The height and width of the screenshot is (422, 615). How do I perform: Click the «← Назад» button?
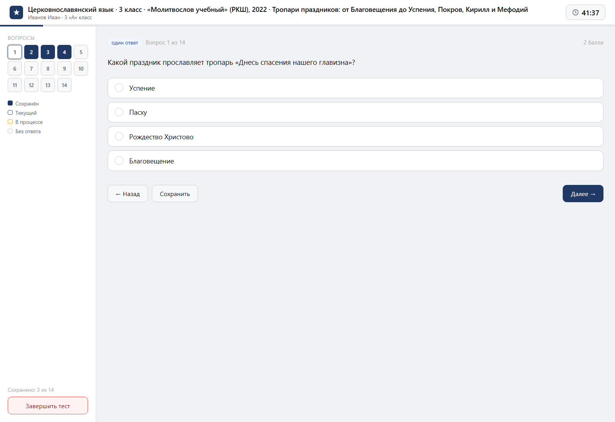128,194
